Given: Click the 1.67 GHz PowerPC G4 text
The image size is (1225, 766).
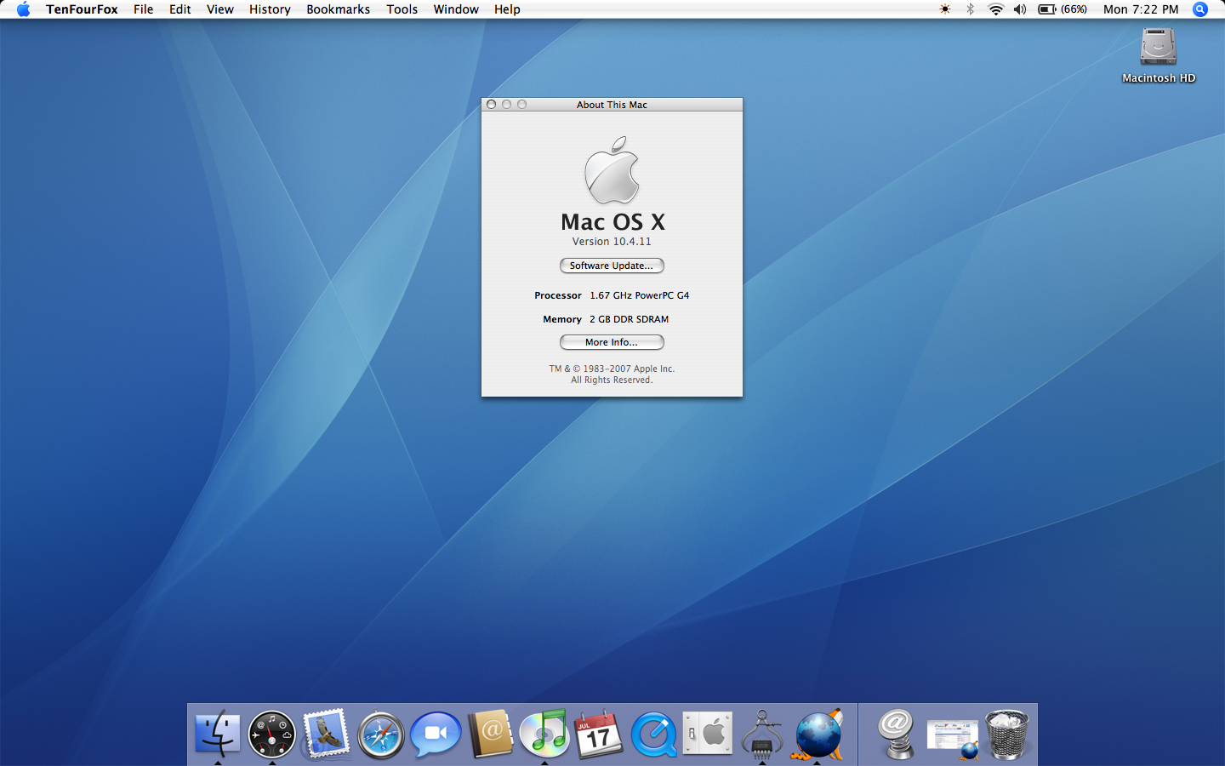Looking at the screenshot, I should 640,295.
